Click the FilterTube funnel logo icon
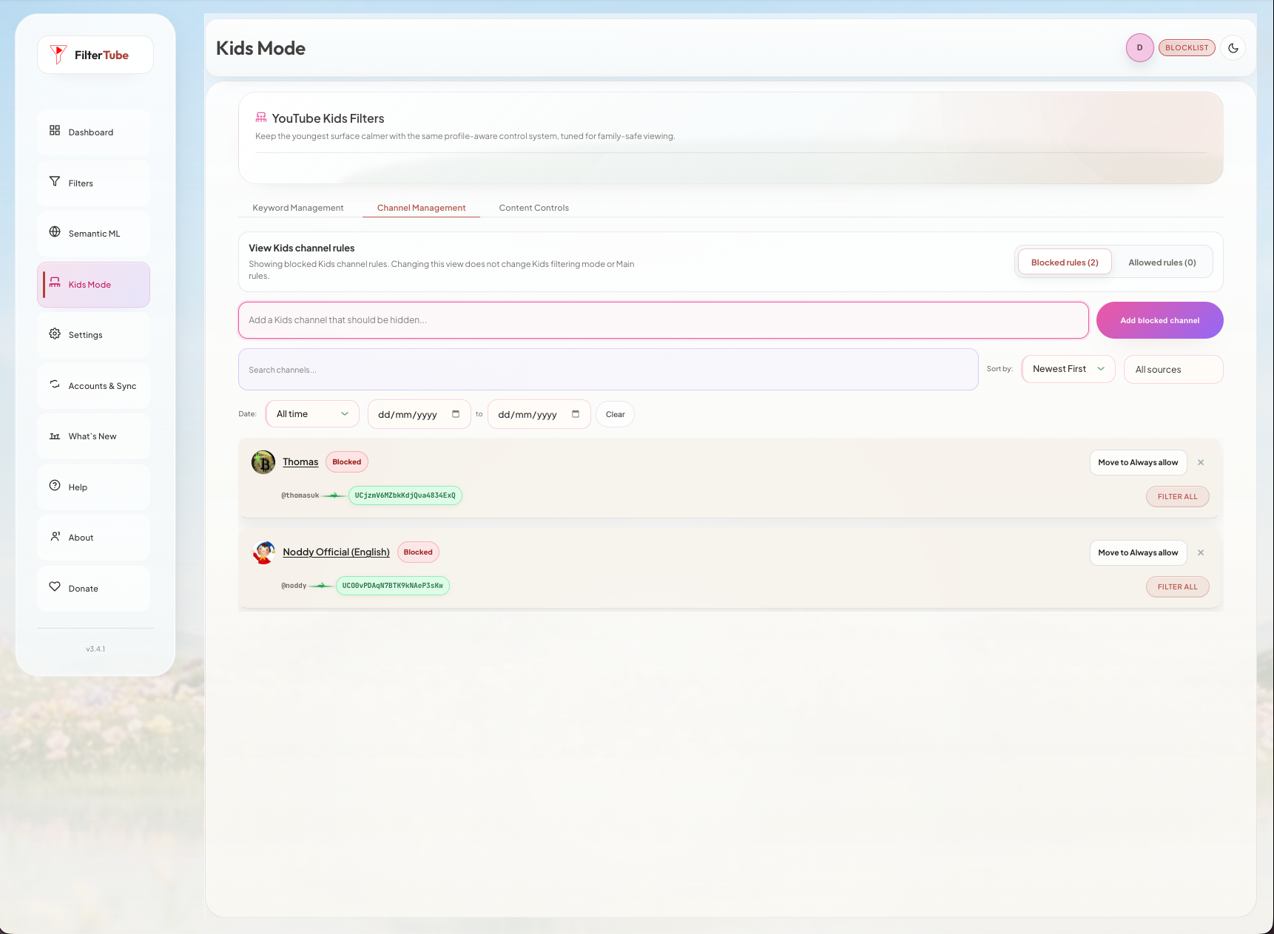 58,55
